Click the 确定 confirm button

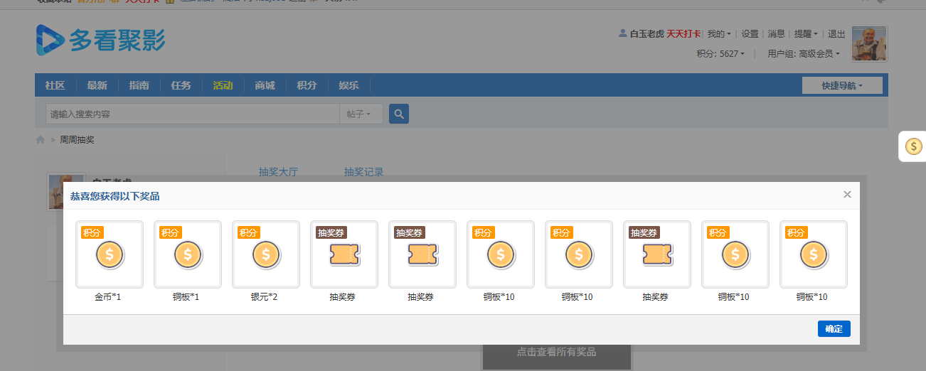[x=834, y=329]
